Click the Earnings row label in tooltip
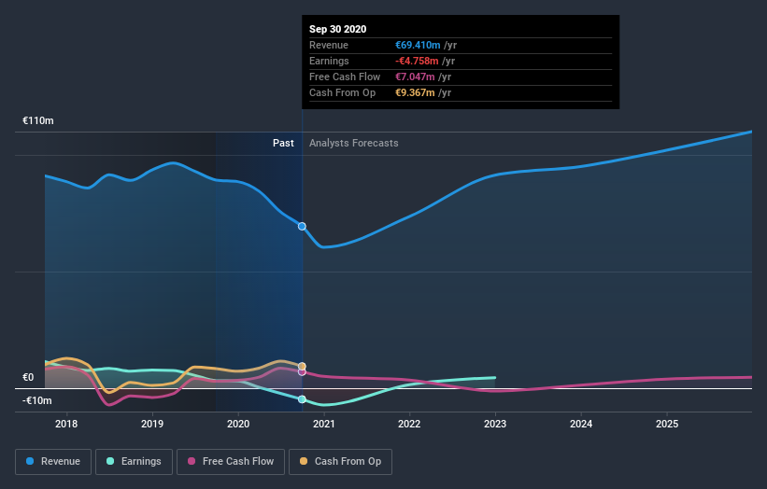 pos(329,61)
